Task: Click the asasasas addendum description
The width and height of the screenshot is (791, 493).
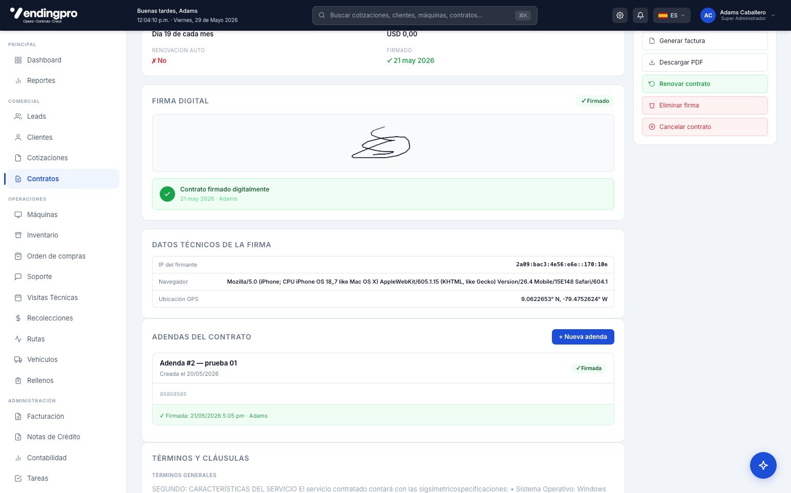Action: [173, 394]
